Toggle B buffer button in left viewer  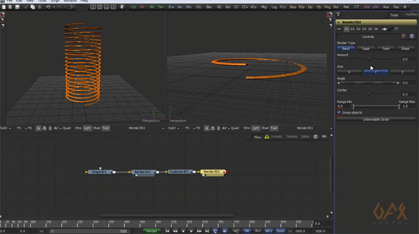pos(50,128)
